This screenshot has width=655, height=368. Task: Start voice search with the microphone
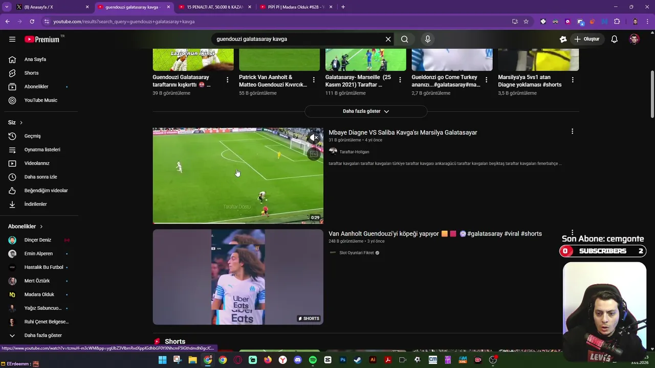click(428, 39)
